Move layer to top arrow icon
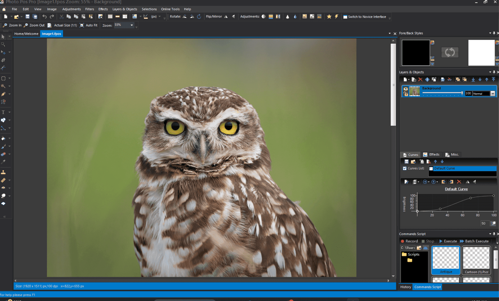Viewport: 499px width, 301px height. [493, 80]
